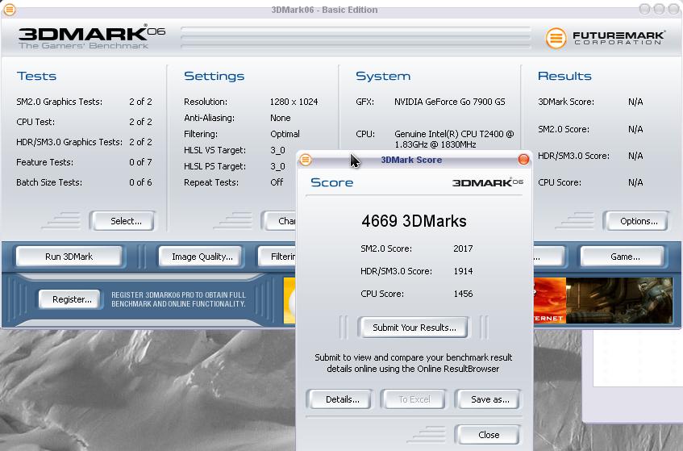The height and width of the screenshot is (451, 683).
Task: Click the 4669 3DMarks score text
Action: 414,221
